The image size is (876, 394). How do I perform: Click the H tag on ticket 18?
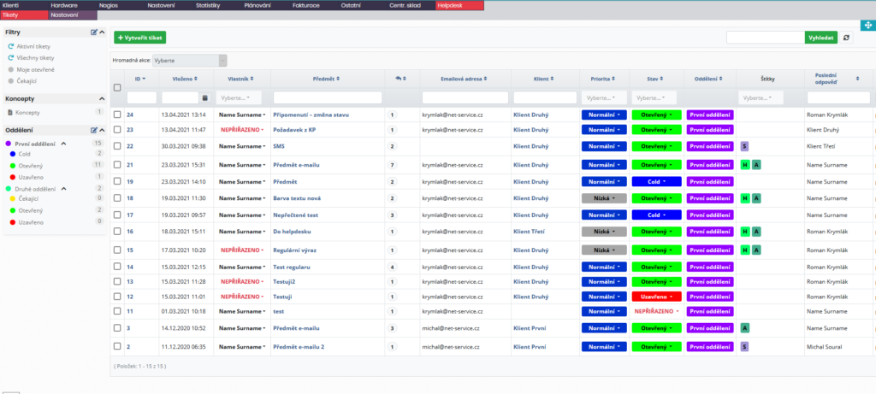[x=745, y=198]
